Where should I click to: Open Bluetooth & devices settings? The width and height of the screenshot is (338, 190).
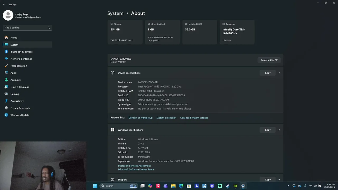pos(27,52)
